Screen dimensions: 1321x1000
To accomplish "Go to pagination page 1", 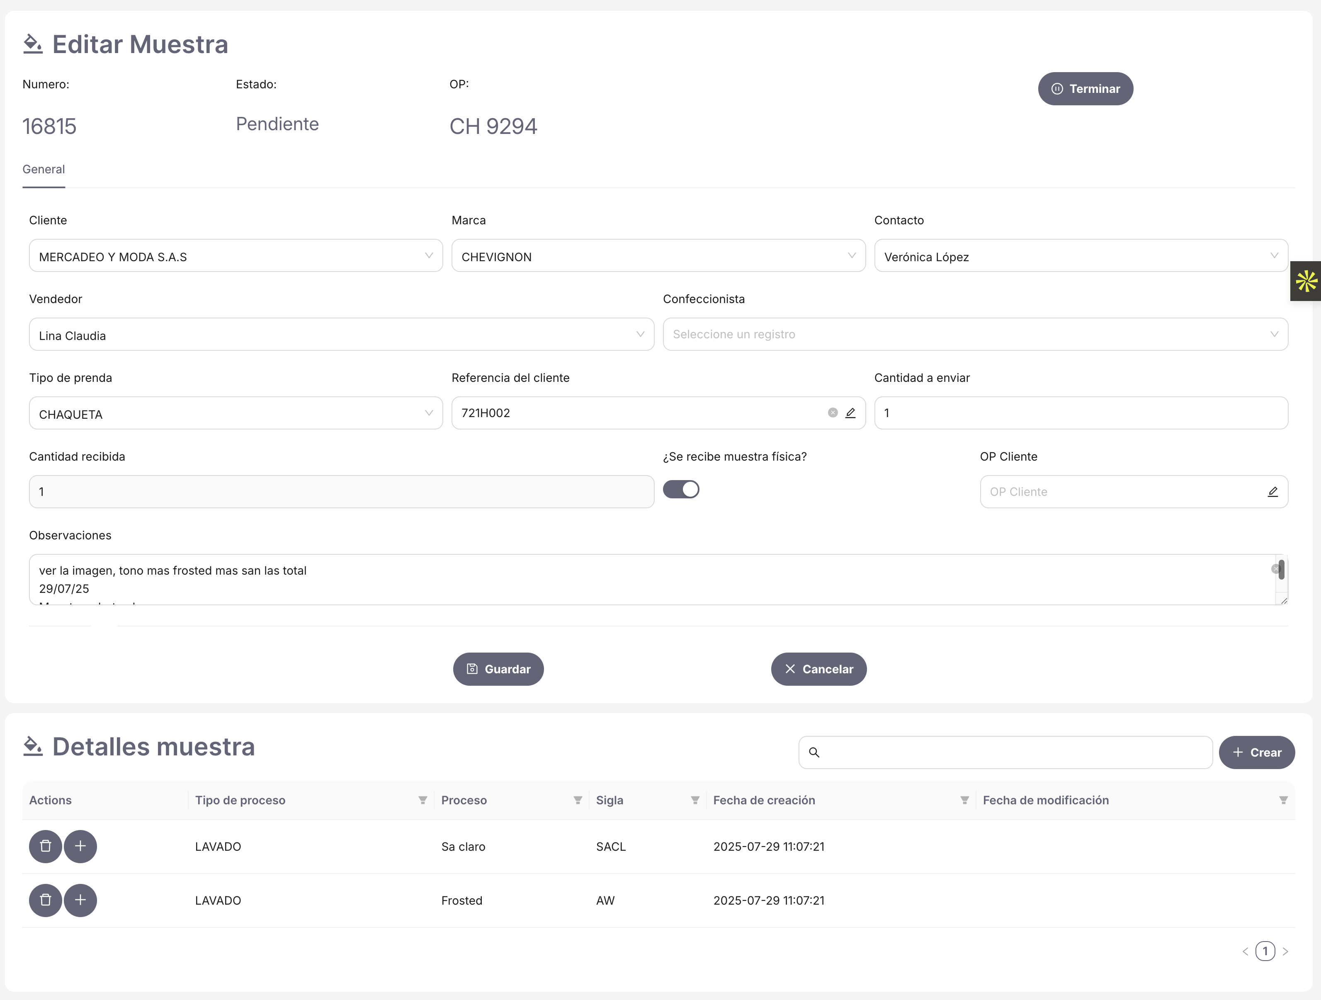I will tap(1265, 951).
